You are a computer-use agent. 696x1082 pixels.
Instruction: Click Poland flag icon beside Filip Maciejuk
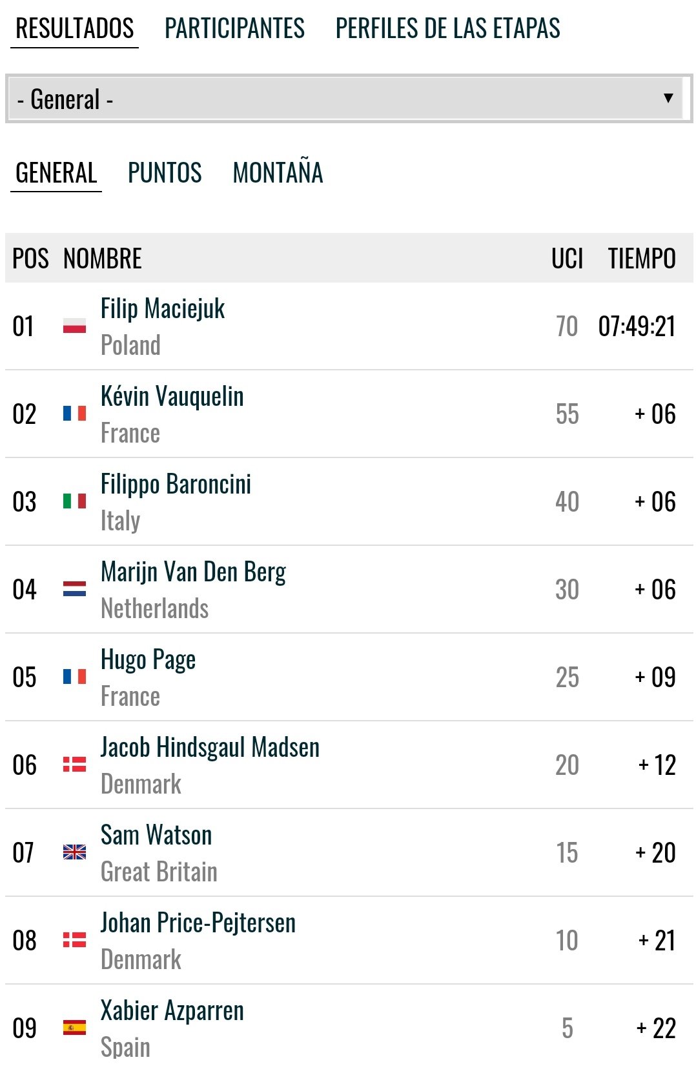pyautogui.click(x=74, y=326)
